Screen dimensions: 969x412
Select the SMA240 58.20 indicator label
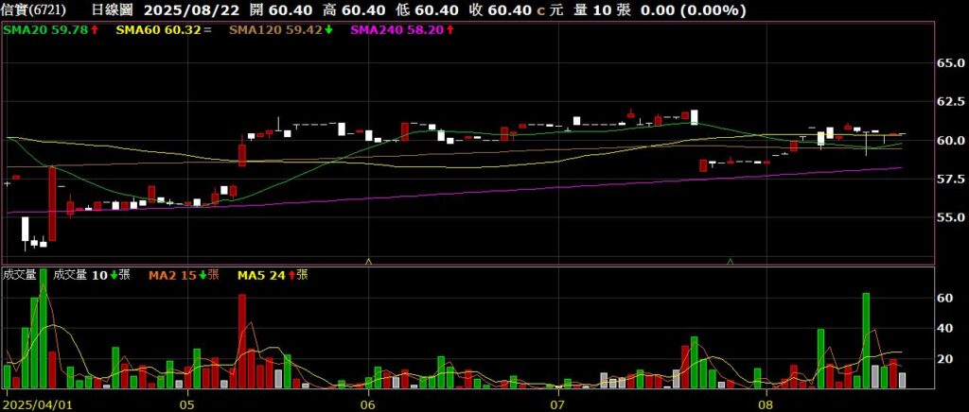397,30
